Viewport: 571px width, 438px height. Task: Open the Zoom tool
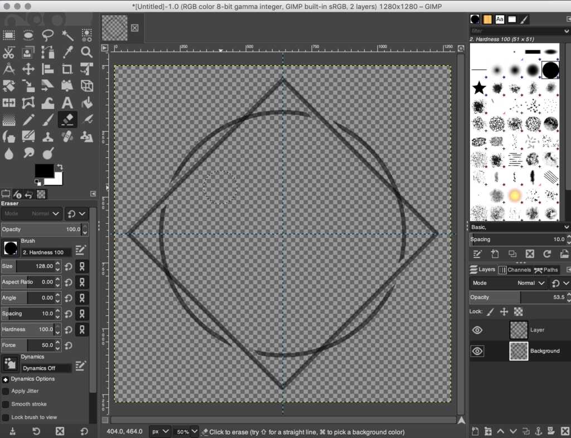point(87,52)
